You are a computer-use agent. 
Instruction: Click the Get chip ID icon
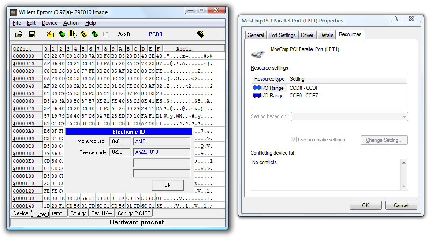[95, 34]
